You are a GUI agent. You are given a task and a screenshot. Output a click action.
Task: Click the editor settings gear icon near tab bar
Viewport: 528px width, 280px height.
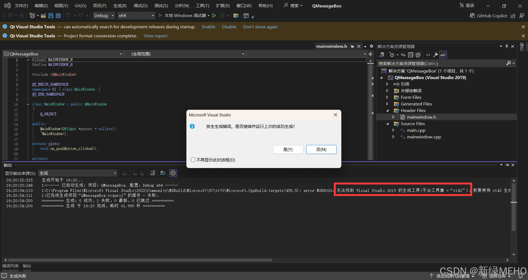[x=372, y=46]
